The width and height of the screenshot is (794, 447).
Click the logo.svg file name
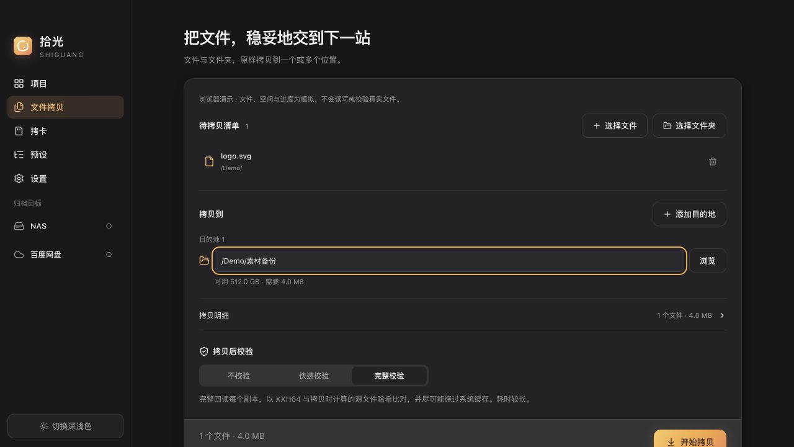pos(236,156)
